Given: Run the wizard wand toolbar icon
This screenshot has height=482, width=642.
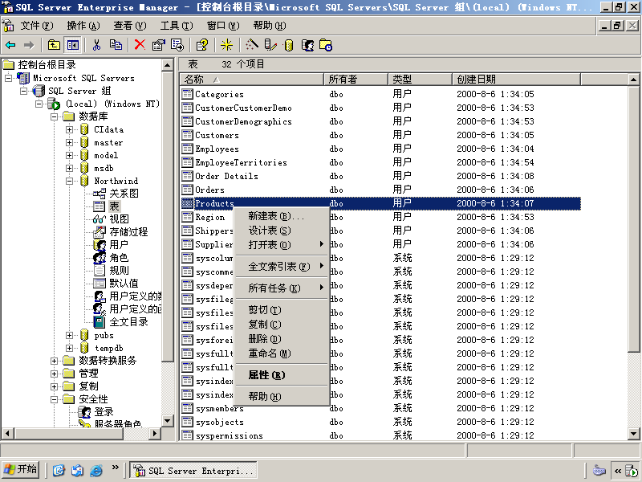Looking at the screenshot, I should pos(251,45).
